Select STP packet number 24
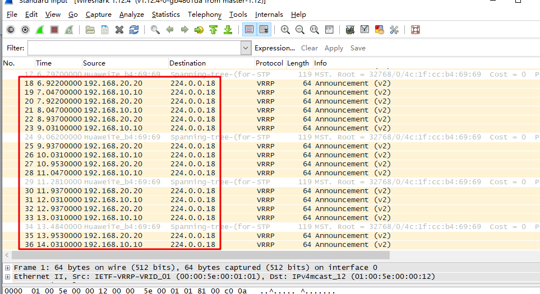Image resolution: width=540 pixels, height=294 pixels. click(x=271, y=137)
